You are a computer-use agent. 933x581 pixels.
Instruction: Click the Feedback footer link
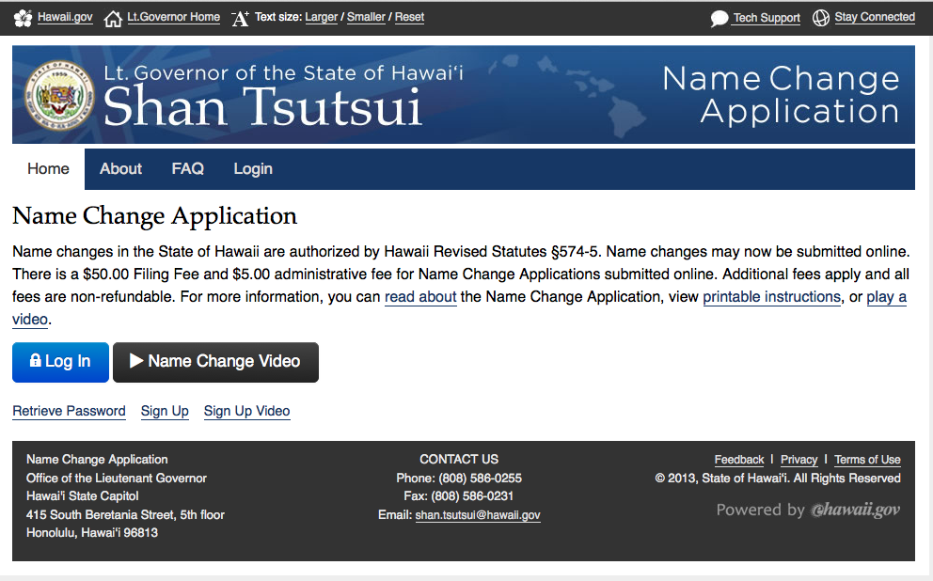click(x=739, y=460)
